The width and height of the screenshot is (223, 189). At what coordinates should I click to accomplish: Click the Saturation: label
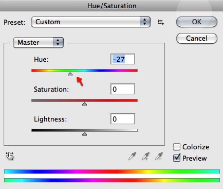pos(51,89)
